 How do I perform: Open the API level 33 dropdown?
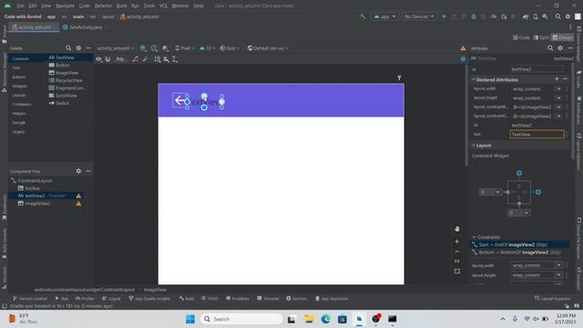[207, 48]
